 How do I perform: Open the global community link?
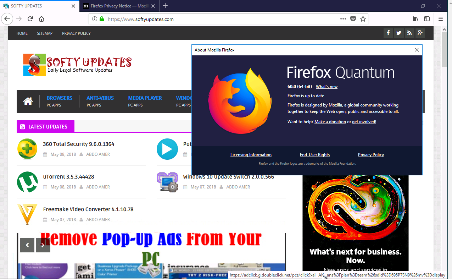(x=365, y=105)
